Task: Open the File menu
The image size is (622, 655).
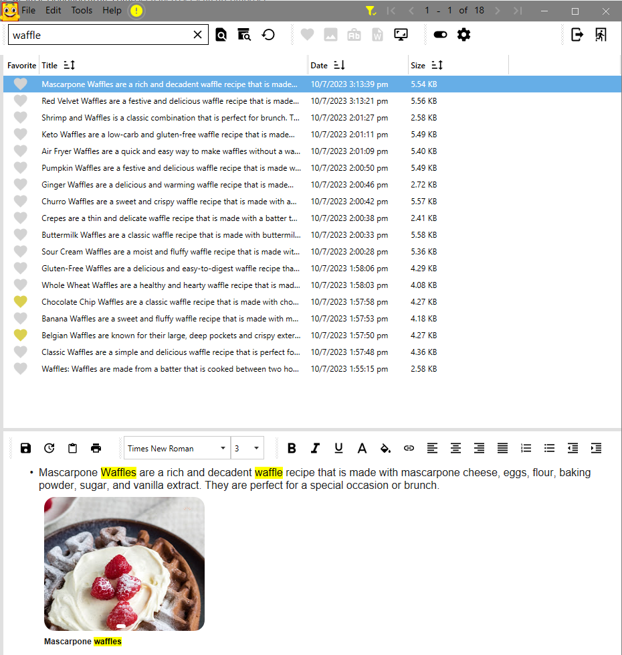Action: tap(28, 11)
